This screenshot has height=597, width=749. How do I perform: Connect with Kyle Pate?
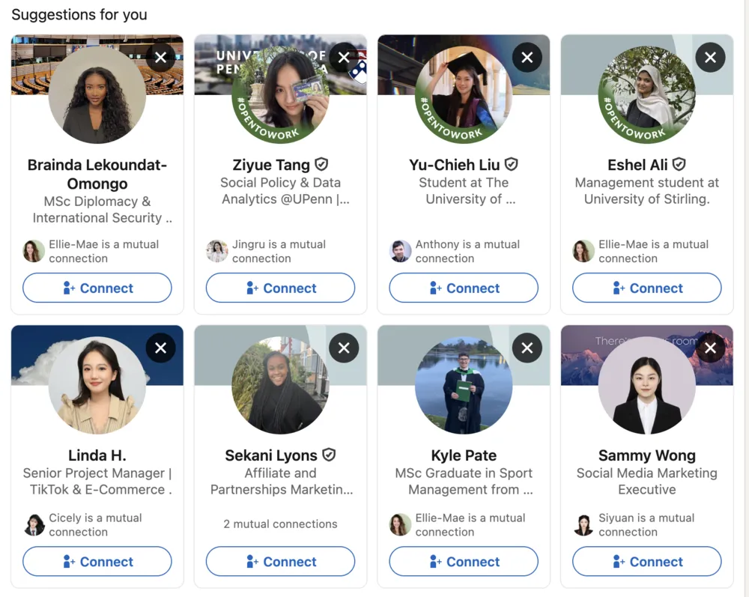464,562
